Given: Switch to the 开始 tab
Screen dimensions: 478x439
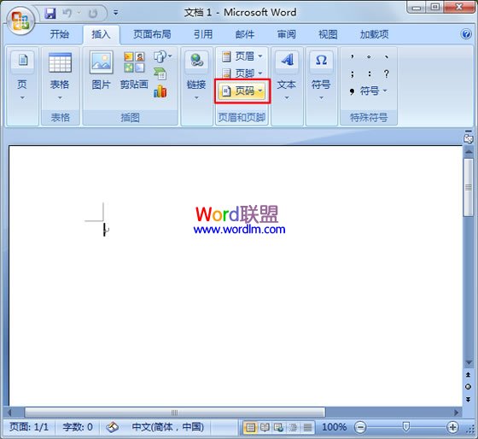Looking at the screenshot, I should (60, 34).
